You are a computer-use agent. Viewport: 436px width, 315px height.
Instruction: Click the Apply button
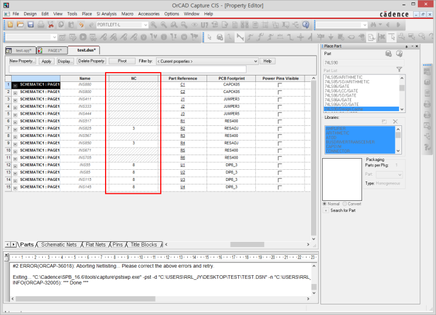point(46,61)
